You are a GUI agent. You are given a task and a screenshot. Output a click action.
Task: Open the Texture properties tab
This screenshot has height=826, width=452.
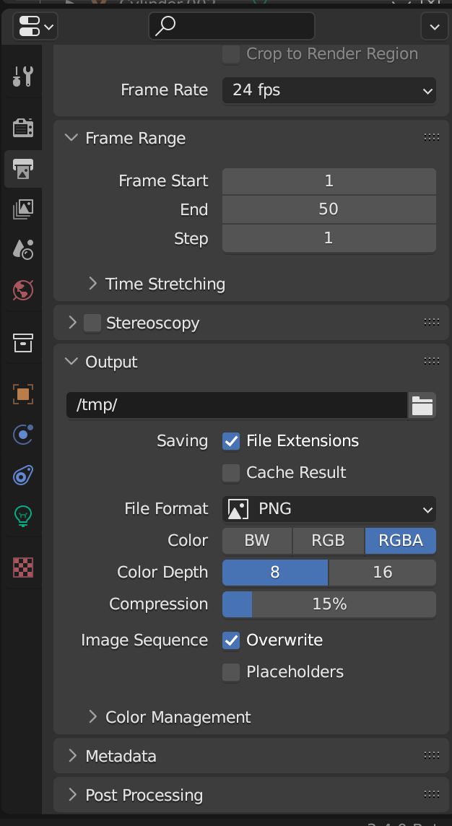click(x=22, y=568)
